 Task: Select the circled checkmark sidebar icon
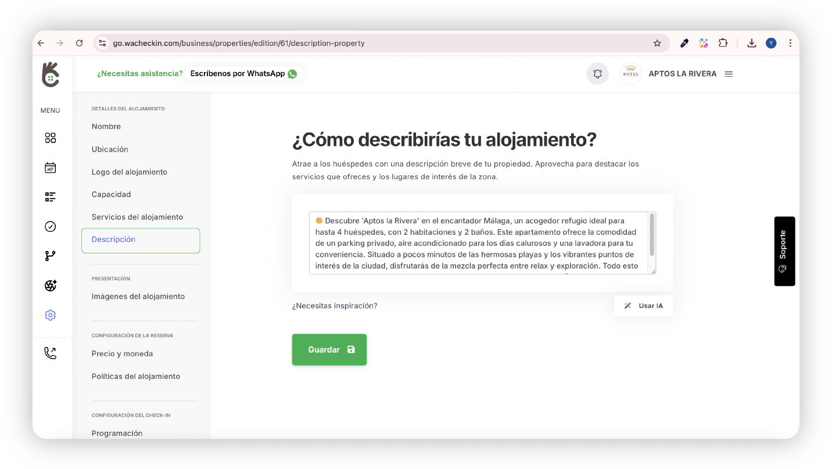pos(51,227)
